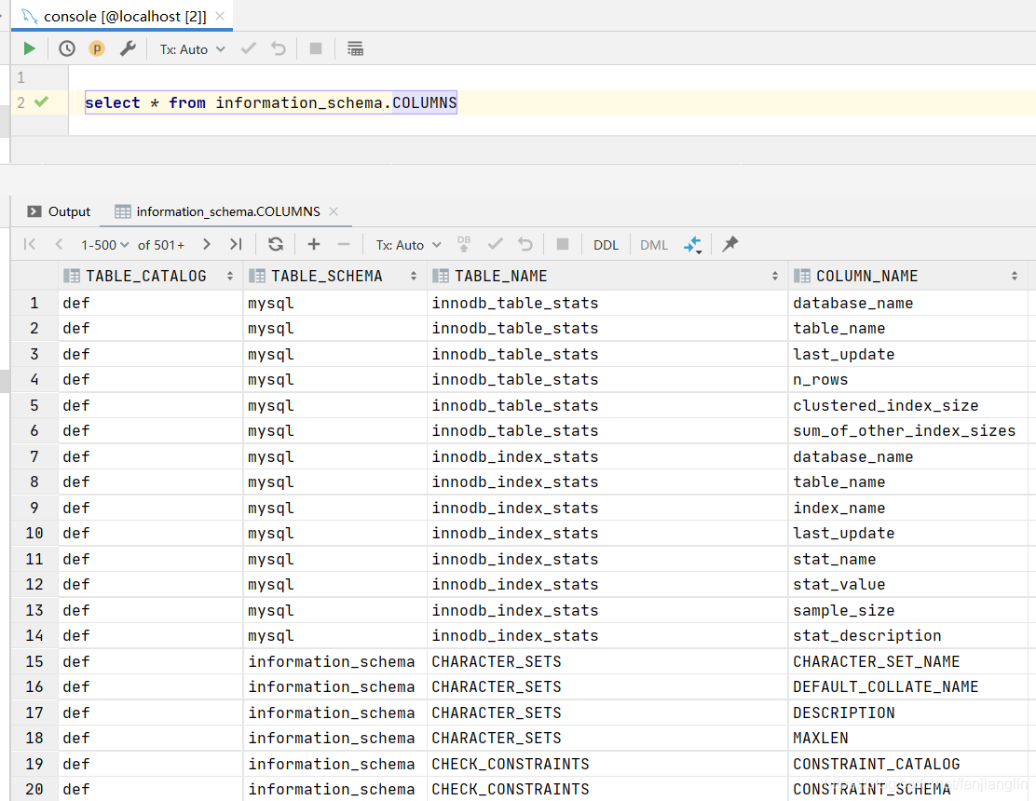Toggle the In-Editor Results table icon
This screenshot has width=1036, height=801.
(x=355, y=48)
